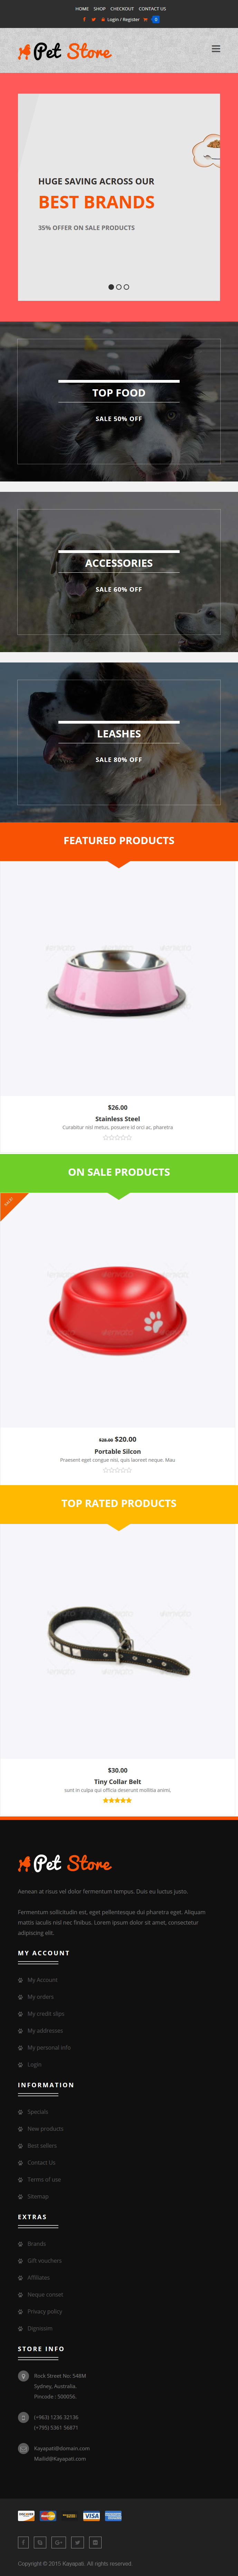Viewport: 238px width, 2576px height.
Task: Click the Twitter icon in the top bar
Action: coord(93,19)
